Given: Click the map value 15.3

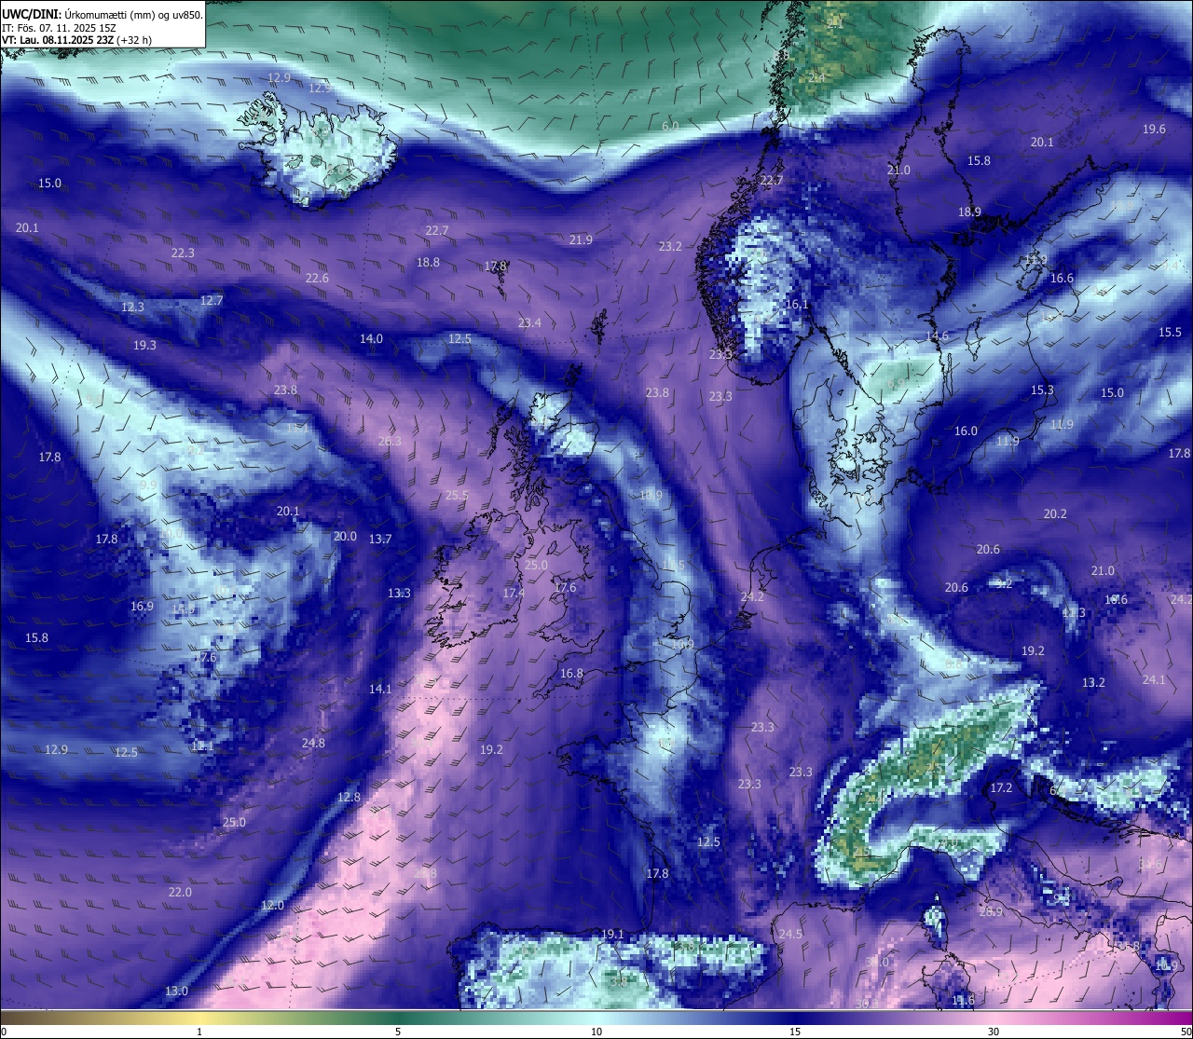Looking at the screenshot, I should point(1042,390).
